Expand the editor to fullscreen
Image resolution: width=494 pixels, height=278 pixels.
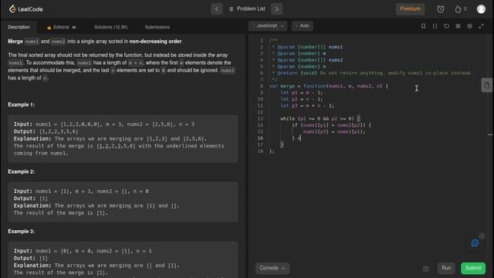pyautogui.click(x=482, y=26)
